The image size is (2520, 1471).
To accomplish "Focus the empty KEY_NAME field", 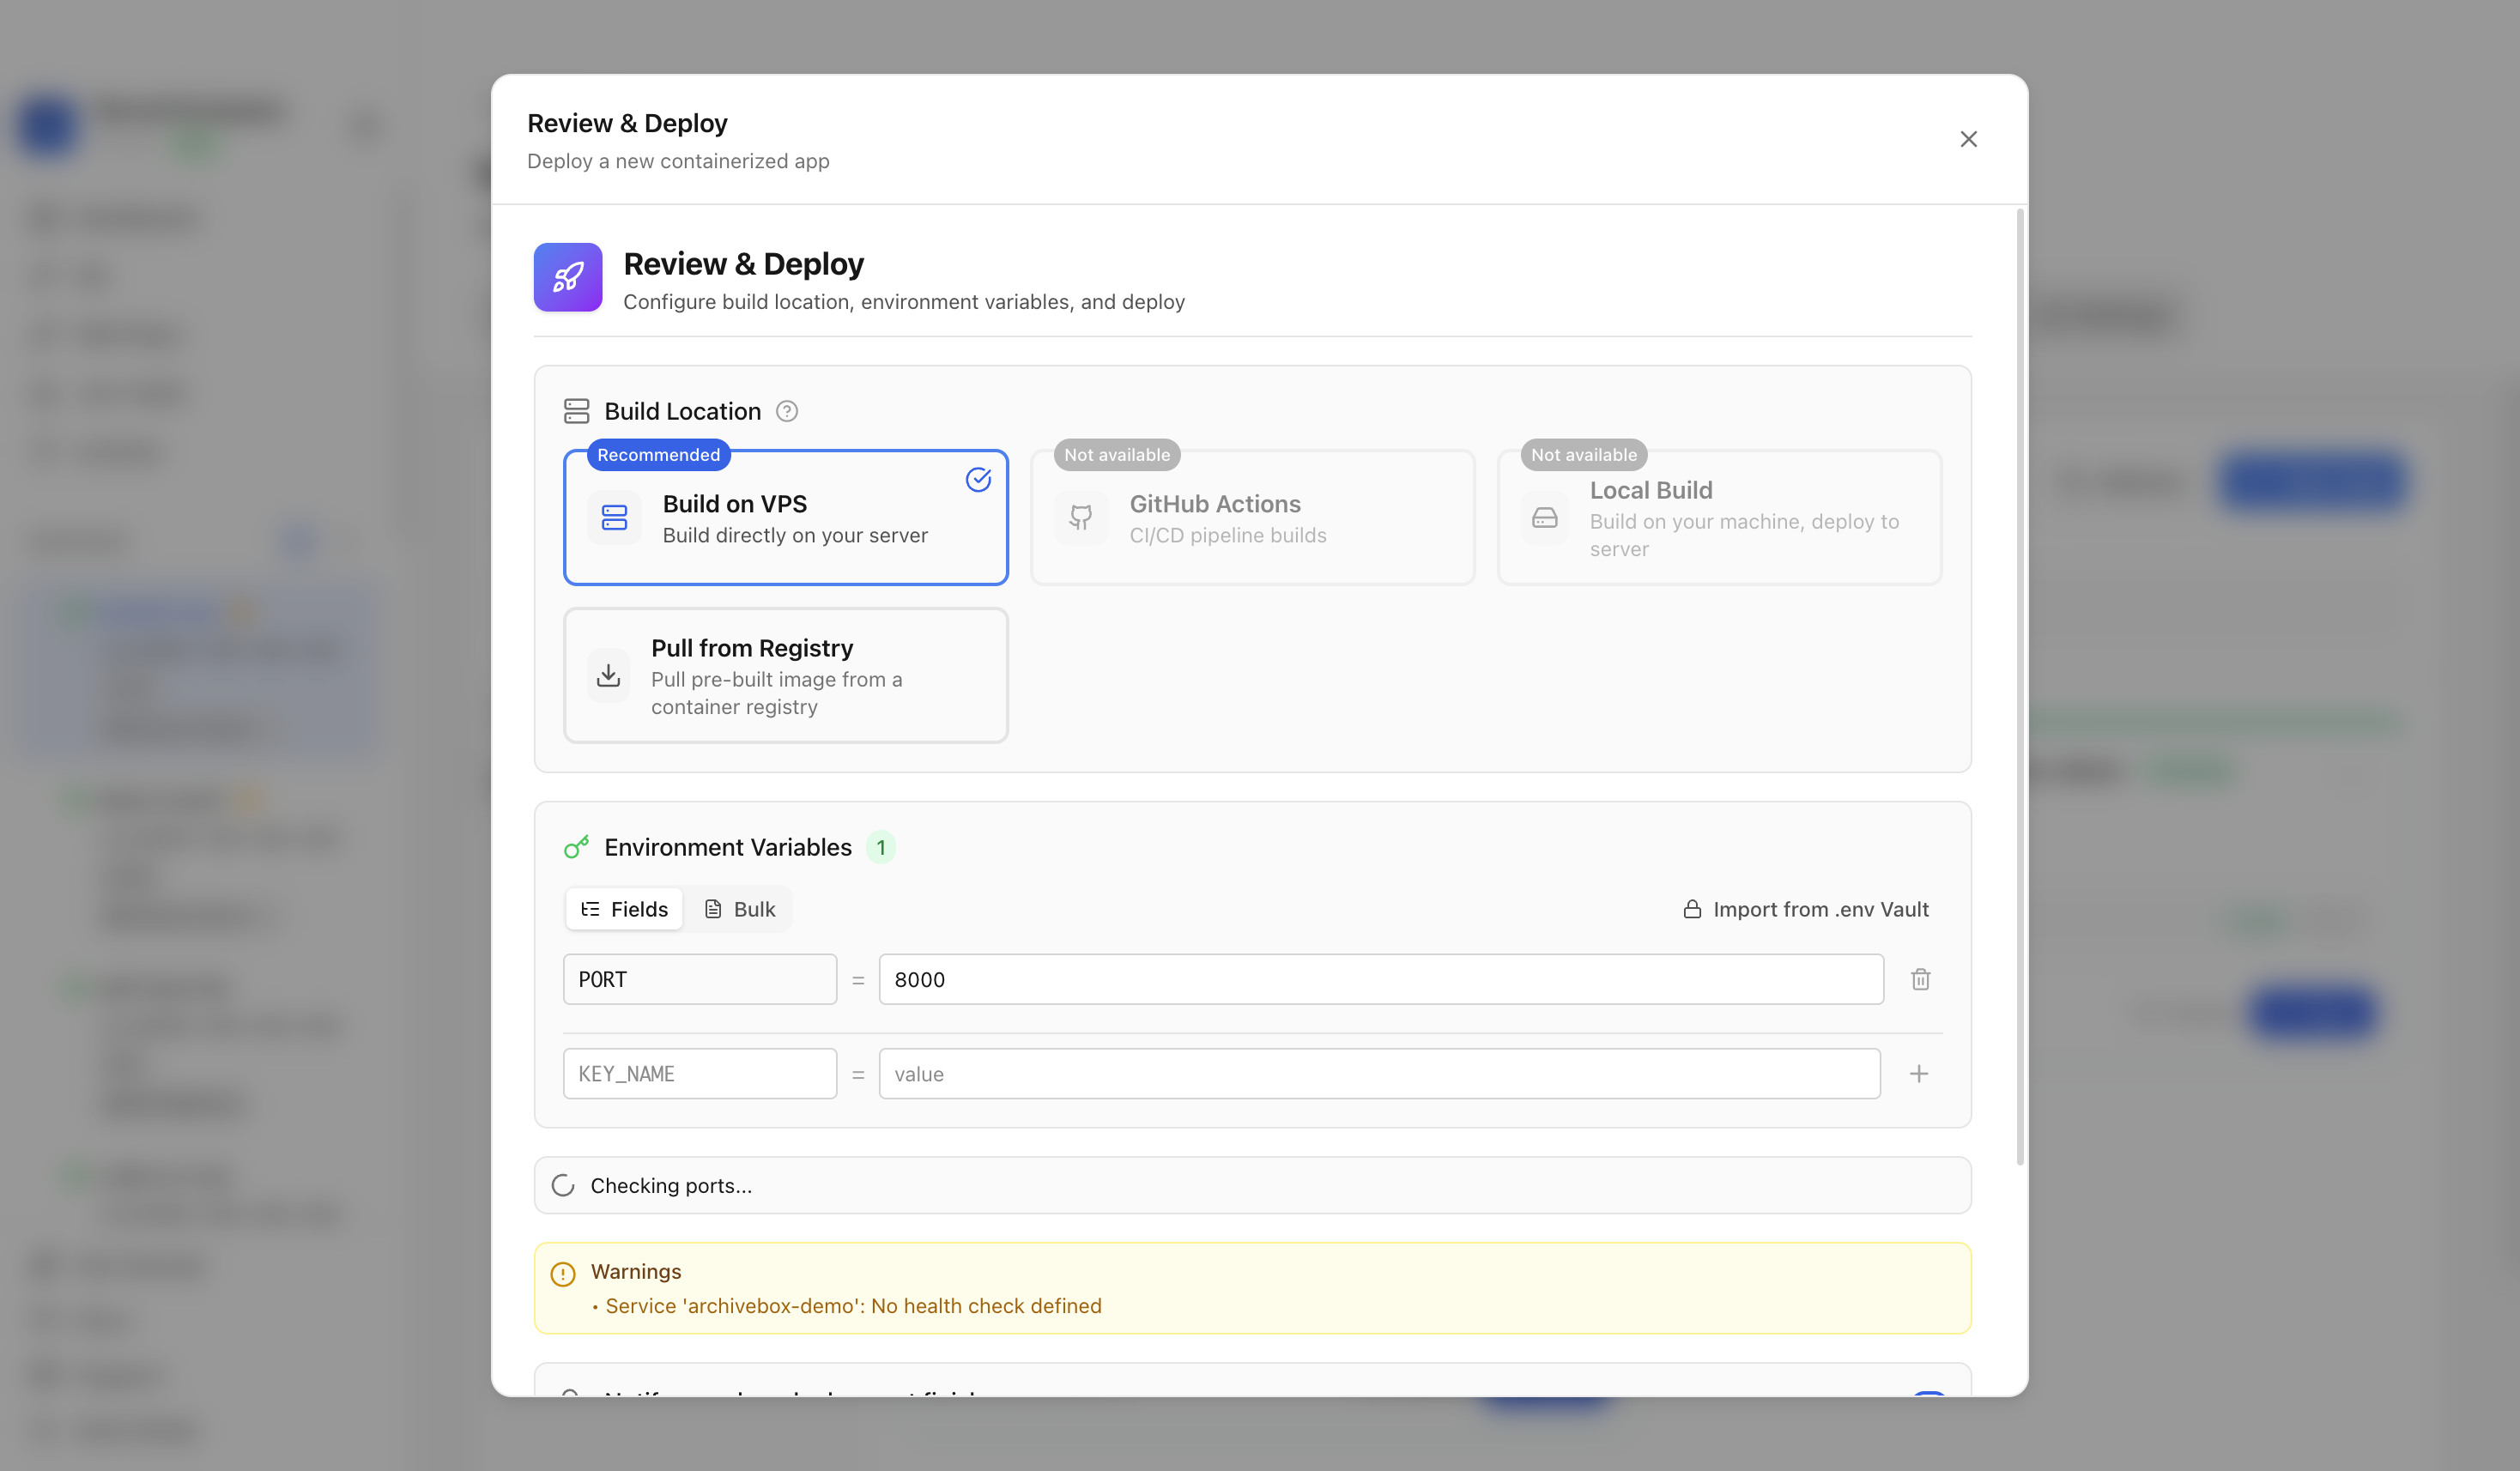I will coord(700,1074).
